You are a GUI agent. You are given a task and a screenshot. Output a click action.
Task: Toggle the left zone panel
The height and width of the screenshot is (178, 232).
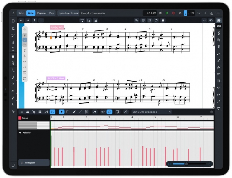click(13, 21)
